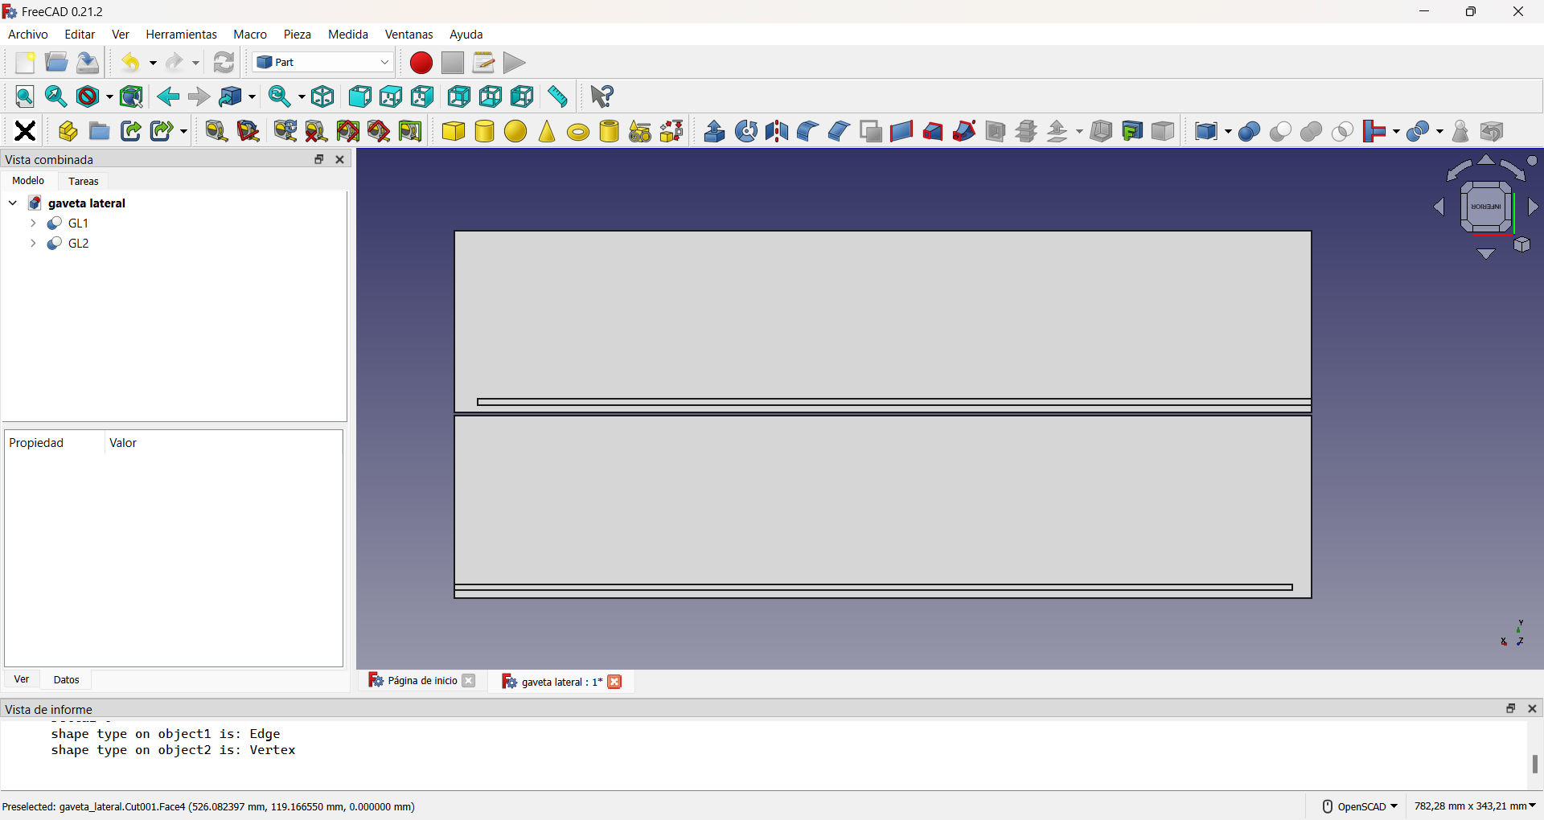Viewport: 1544px width, 820px height.
Task: Click the report view scrollbar
Action: (1535, 764)
